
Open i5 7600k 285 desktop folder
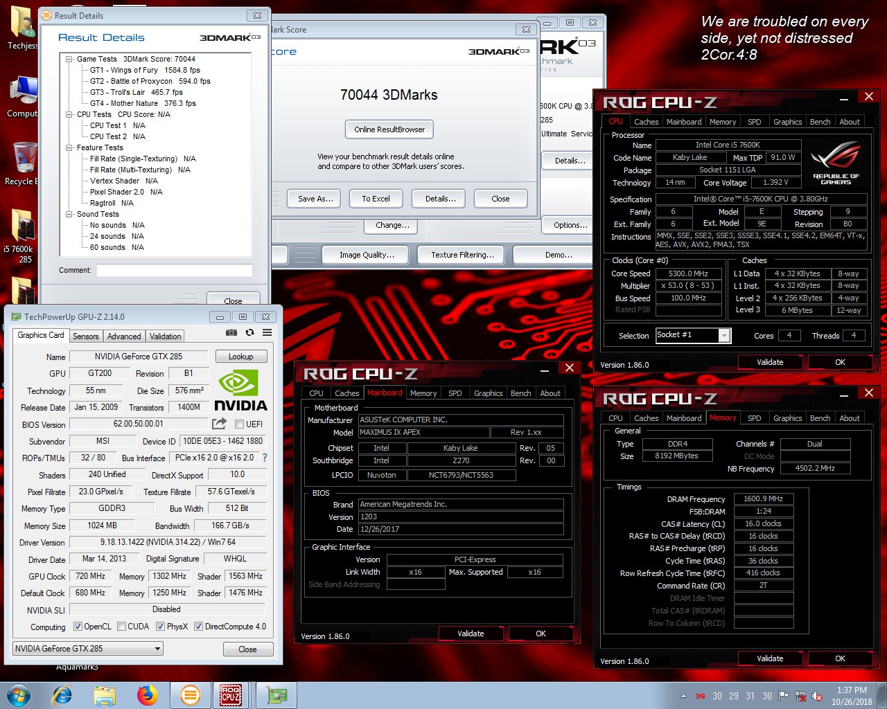coord(23,235)
